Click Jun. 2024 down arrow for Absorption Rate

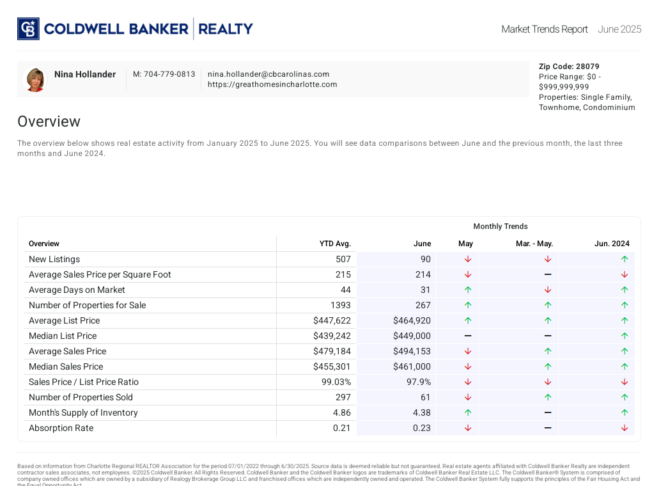(624, 428)
